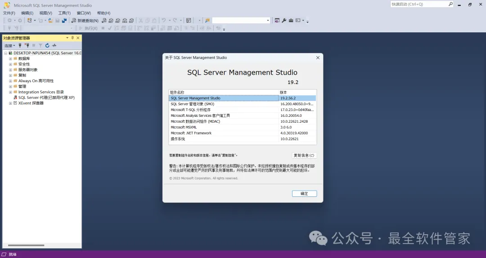Expand the XEvent 探查器 node
The height and width of the screenshot is (258, 486).
point(10,103)
